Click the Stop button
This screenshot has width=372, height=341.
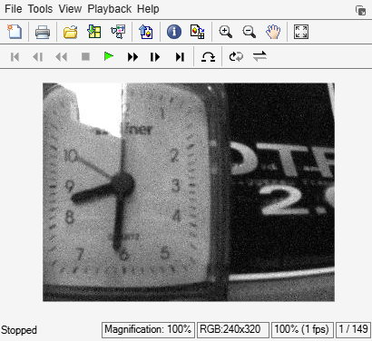coord(85,56)
